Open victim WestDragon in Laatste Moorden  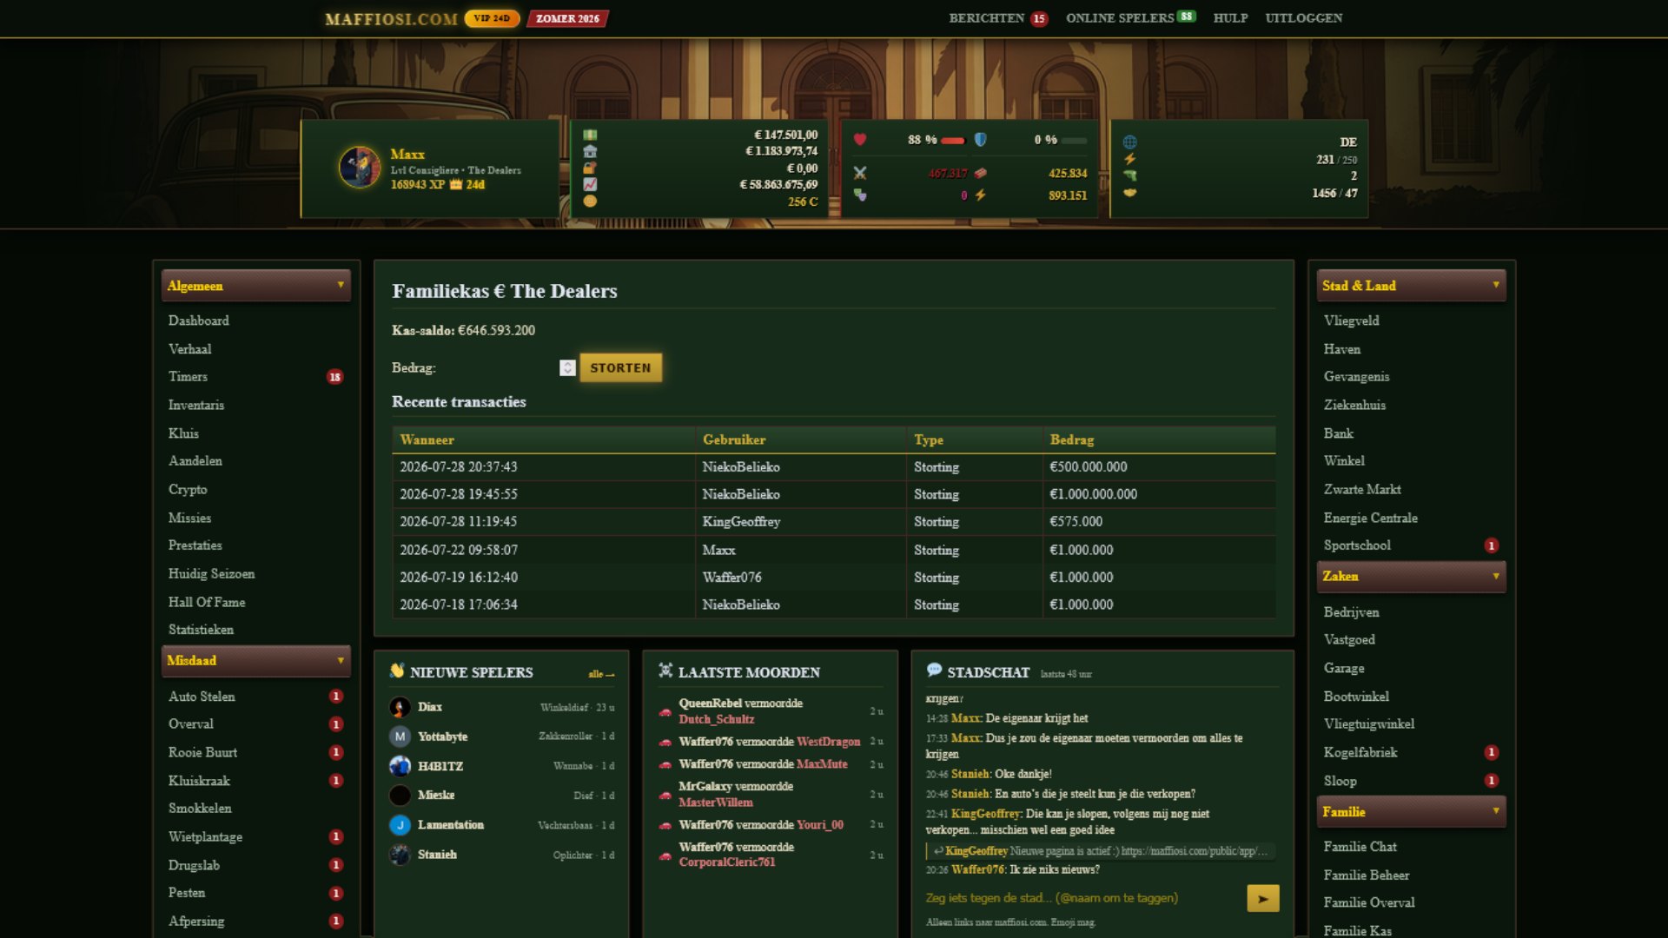(828, 742)
